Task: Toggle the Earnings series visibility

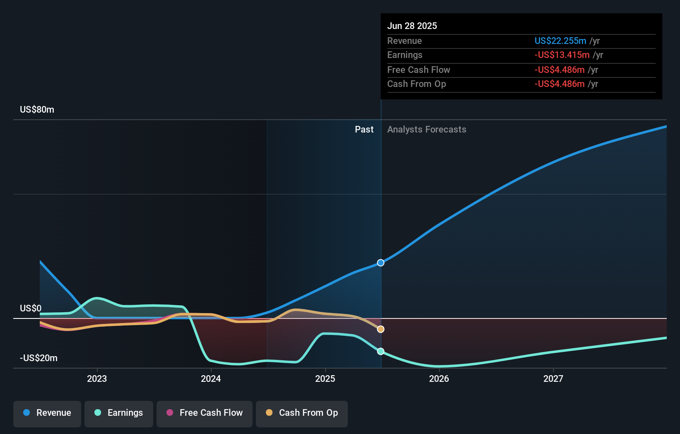Action: (x=119, y=414)
